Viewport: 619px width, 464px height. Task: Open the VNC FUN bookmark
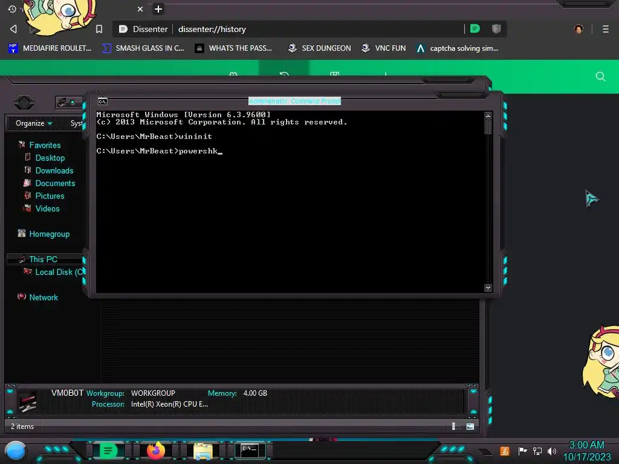[384, 48]
